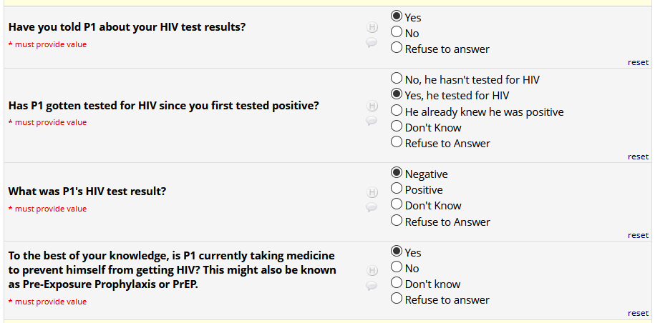Screen dimensions: 655x323
Task: Open data history for 'told P1' question
Action: [x=372, y=28]
